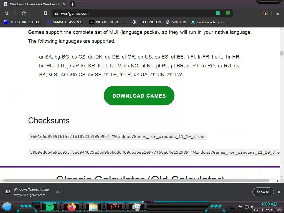The image size is (284, 213).
Task: Select the 9b0166d0569f6f5371b10521e105e957 checksum line
Action: [118, 136]
